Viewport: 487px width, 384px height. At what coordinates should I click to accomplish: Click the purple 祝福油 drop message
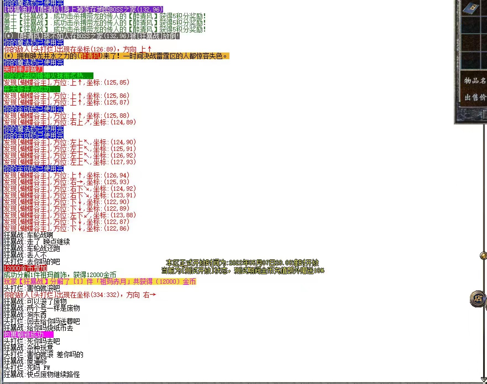(83, 9)
